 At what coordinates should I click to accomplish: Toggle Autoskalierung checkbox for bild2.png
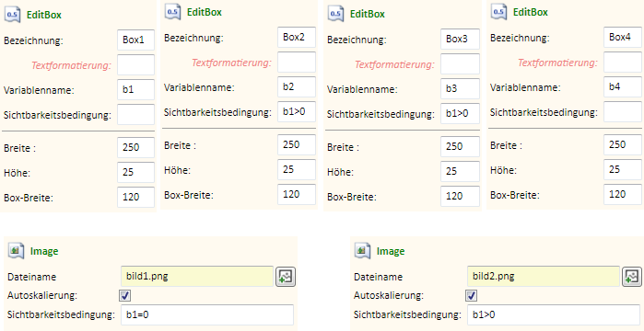point(471,295)
